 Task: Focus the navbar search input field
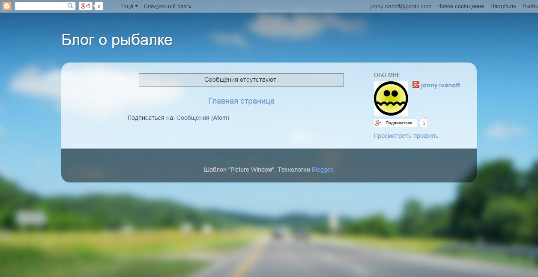pos(41,6)
